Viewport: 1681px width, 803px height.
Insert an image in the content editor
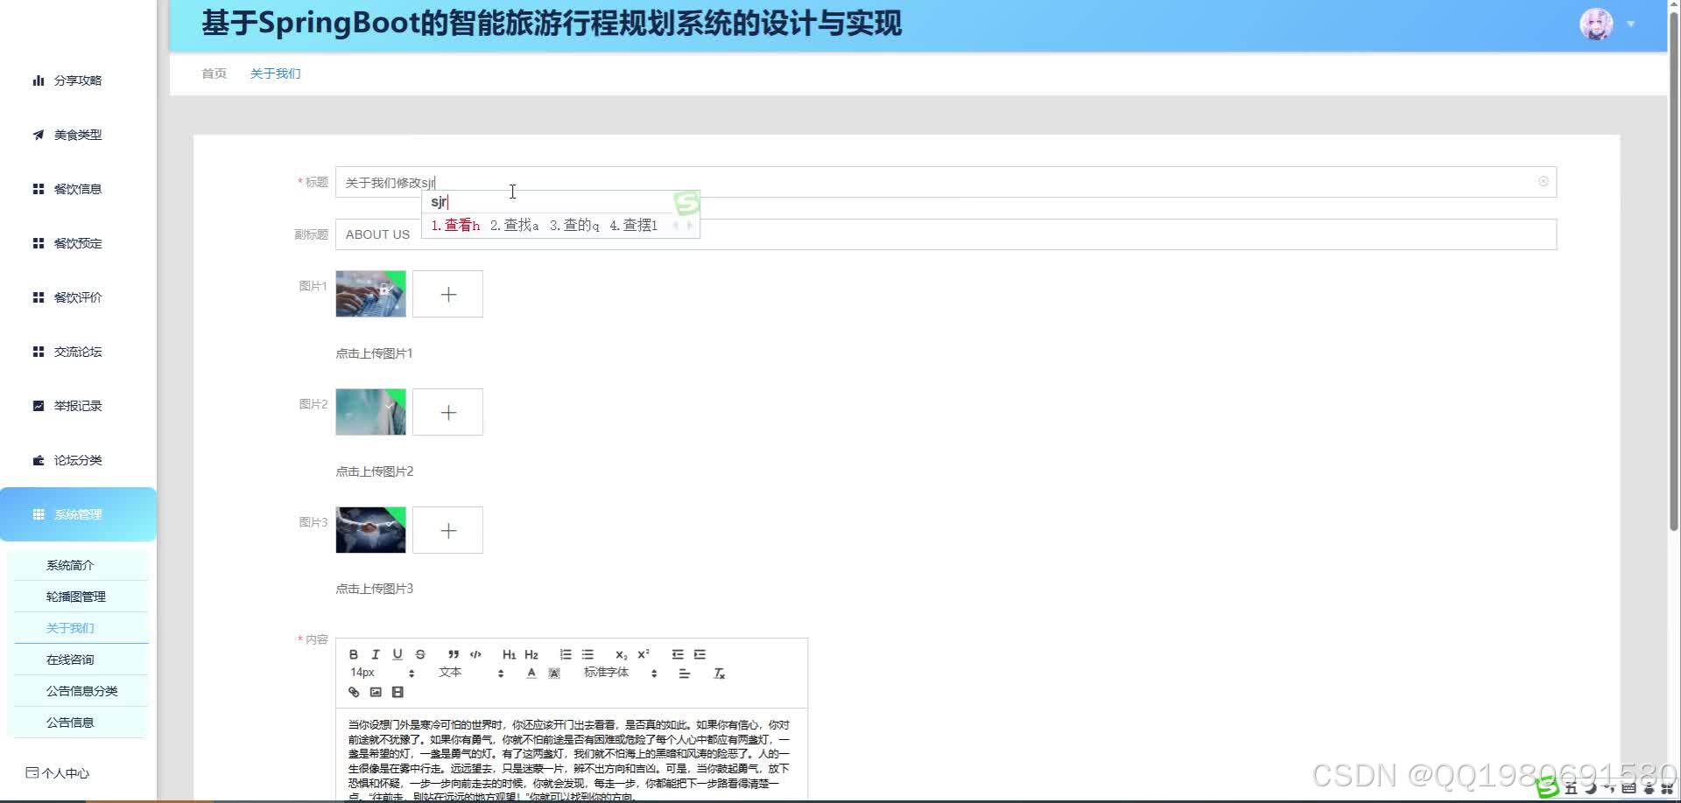click(x=375, y=692)
